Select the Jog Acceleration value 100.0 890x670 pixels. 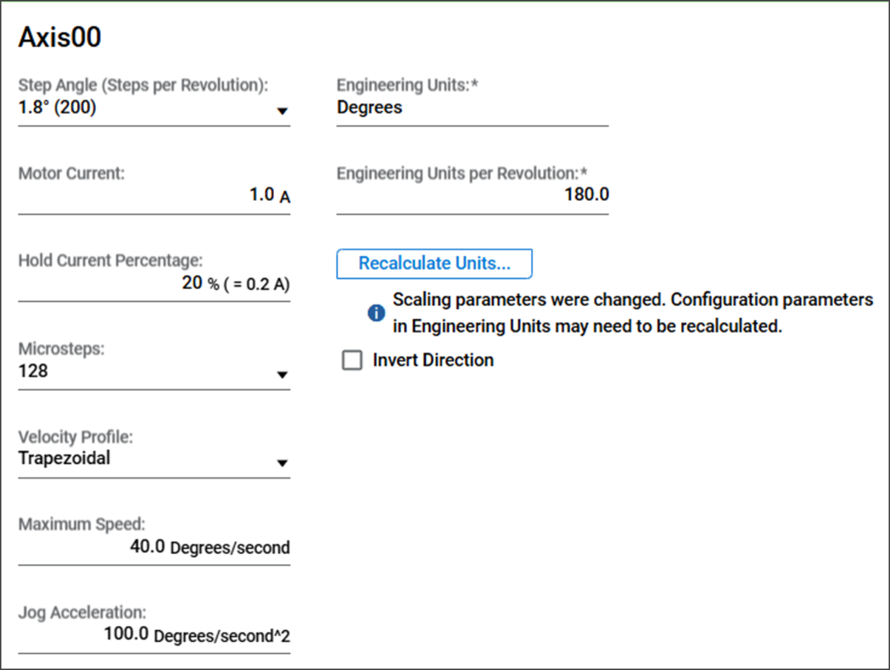(x=126, y=634)
